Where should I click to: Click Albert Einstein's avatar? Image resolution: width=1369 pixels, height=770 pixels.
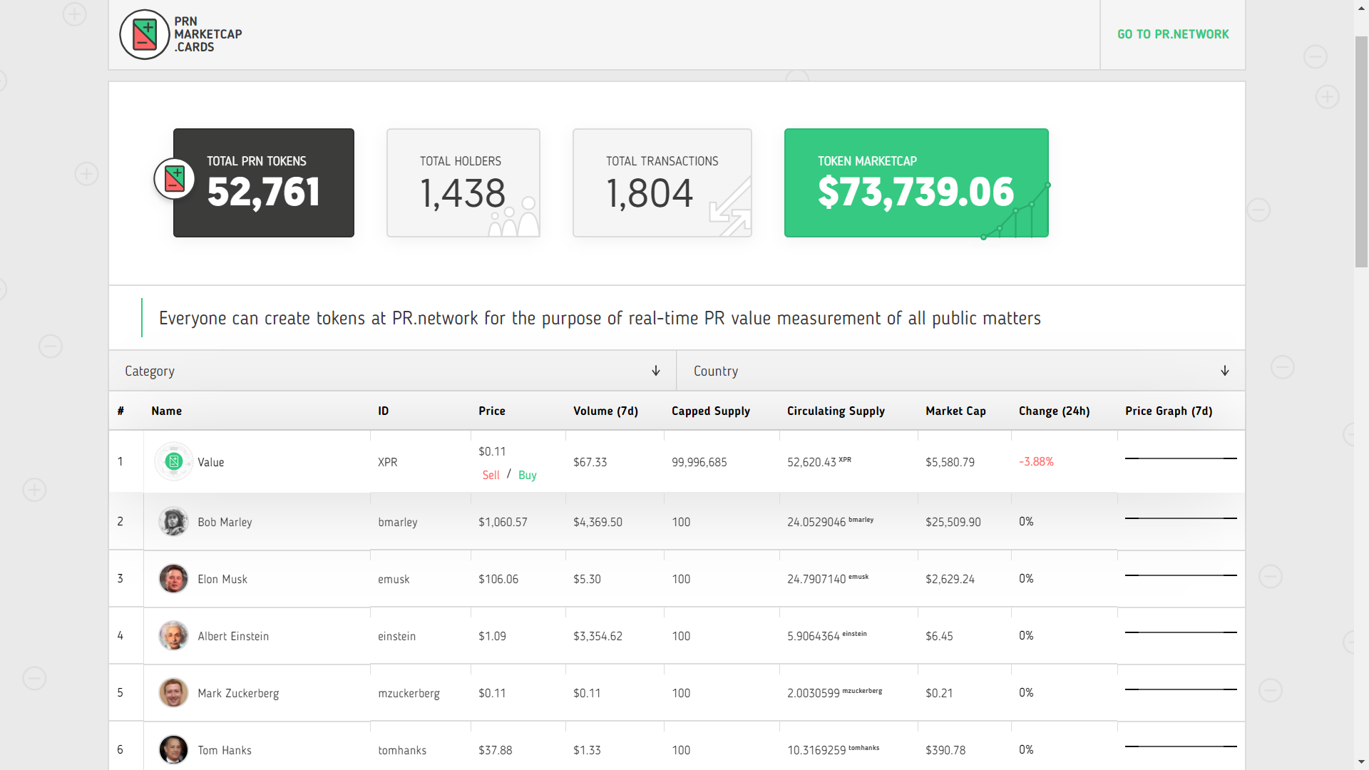tap(173, 635)
